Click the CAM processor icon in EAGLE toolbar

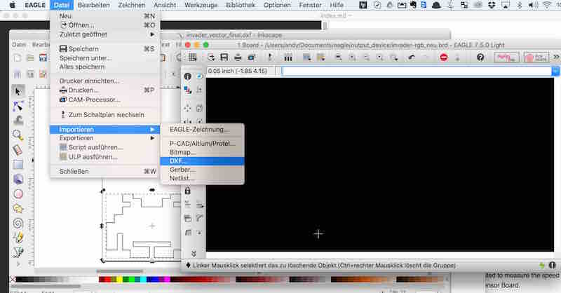click(x=252, y=57)
